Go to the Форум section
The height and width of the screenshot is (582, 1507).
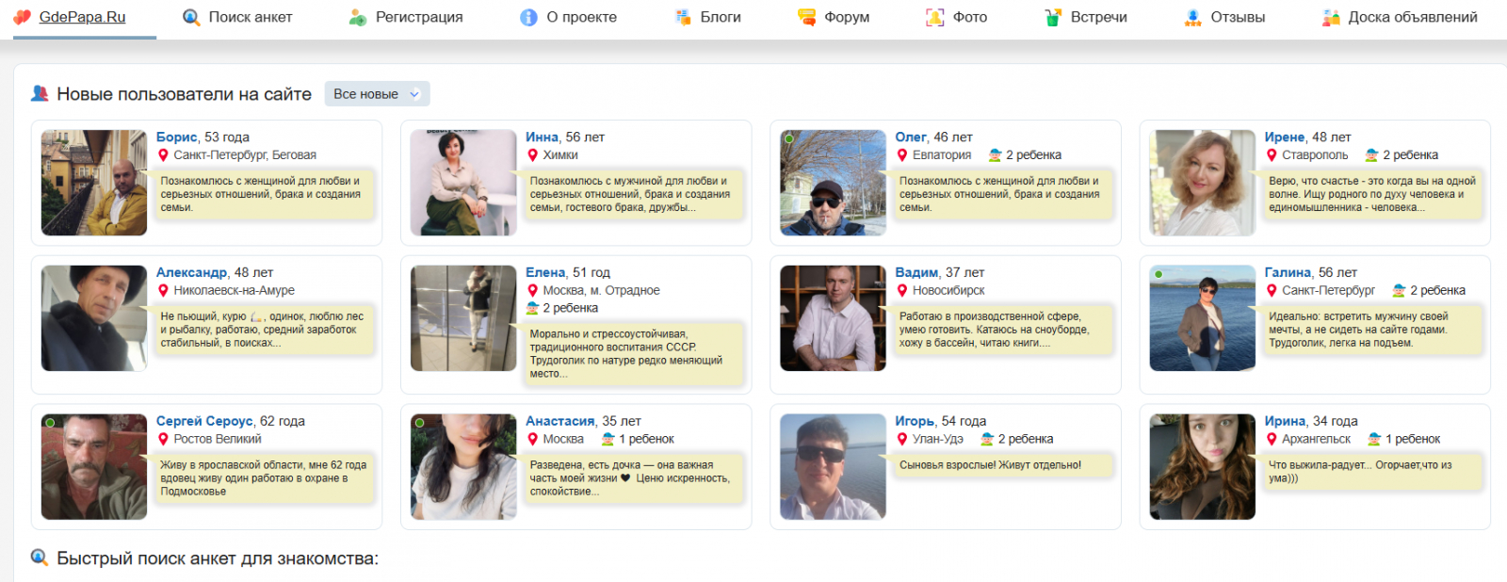[x=846, y=17]
